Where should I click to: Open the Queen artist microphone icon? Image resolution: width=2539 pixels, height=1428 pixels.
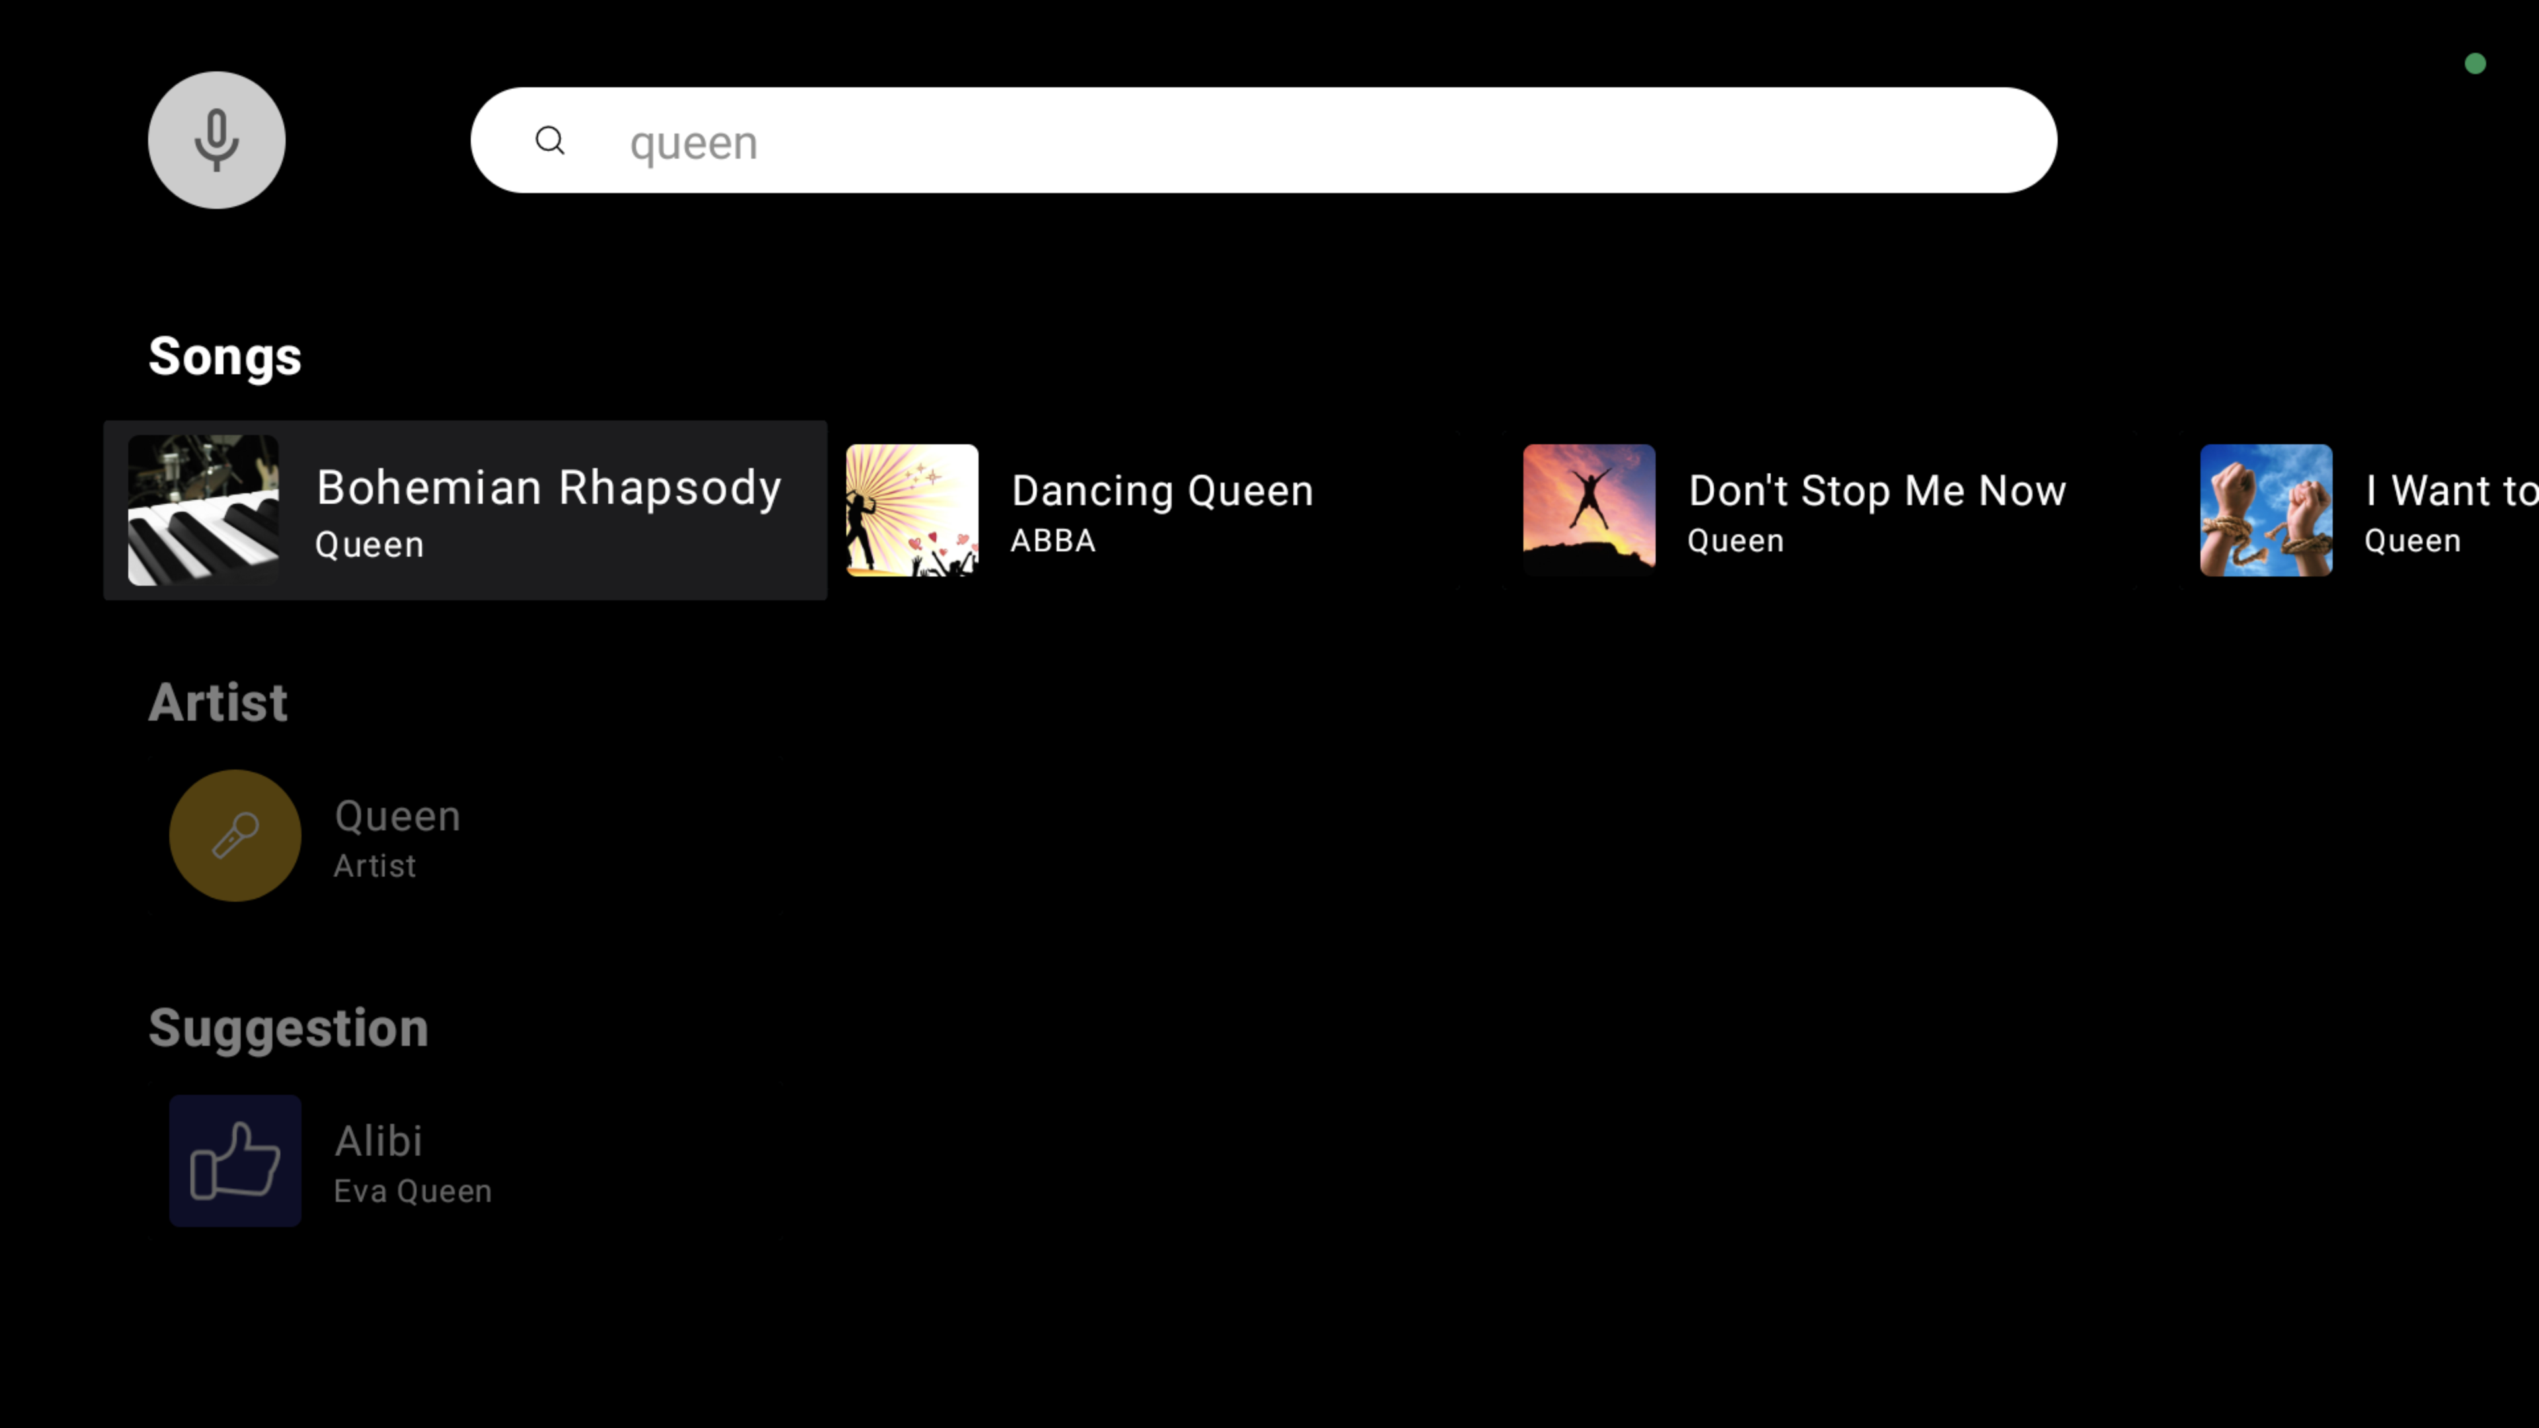[x=235, y=836]
